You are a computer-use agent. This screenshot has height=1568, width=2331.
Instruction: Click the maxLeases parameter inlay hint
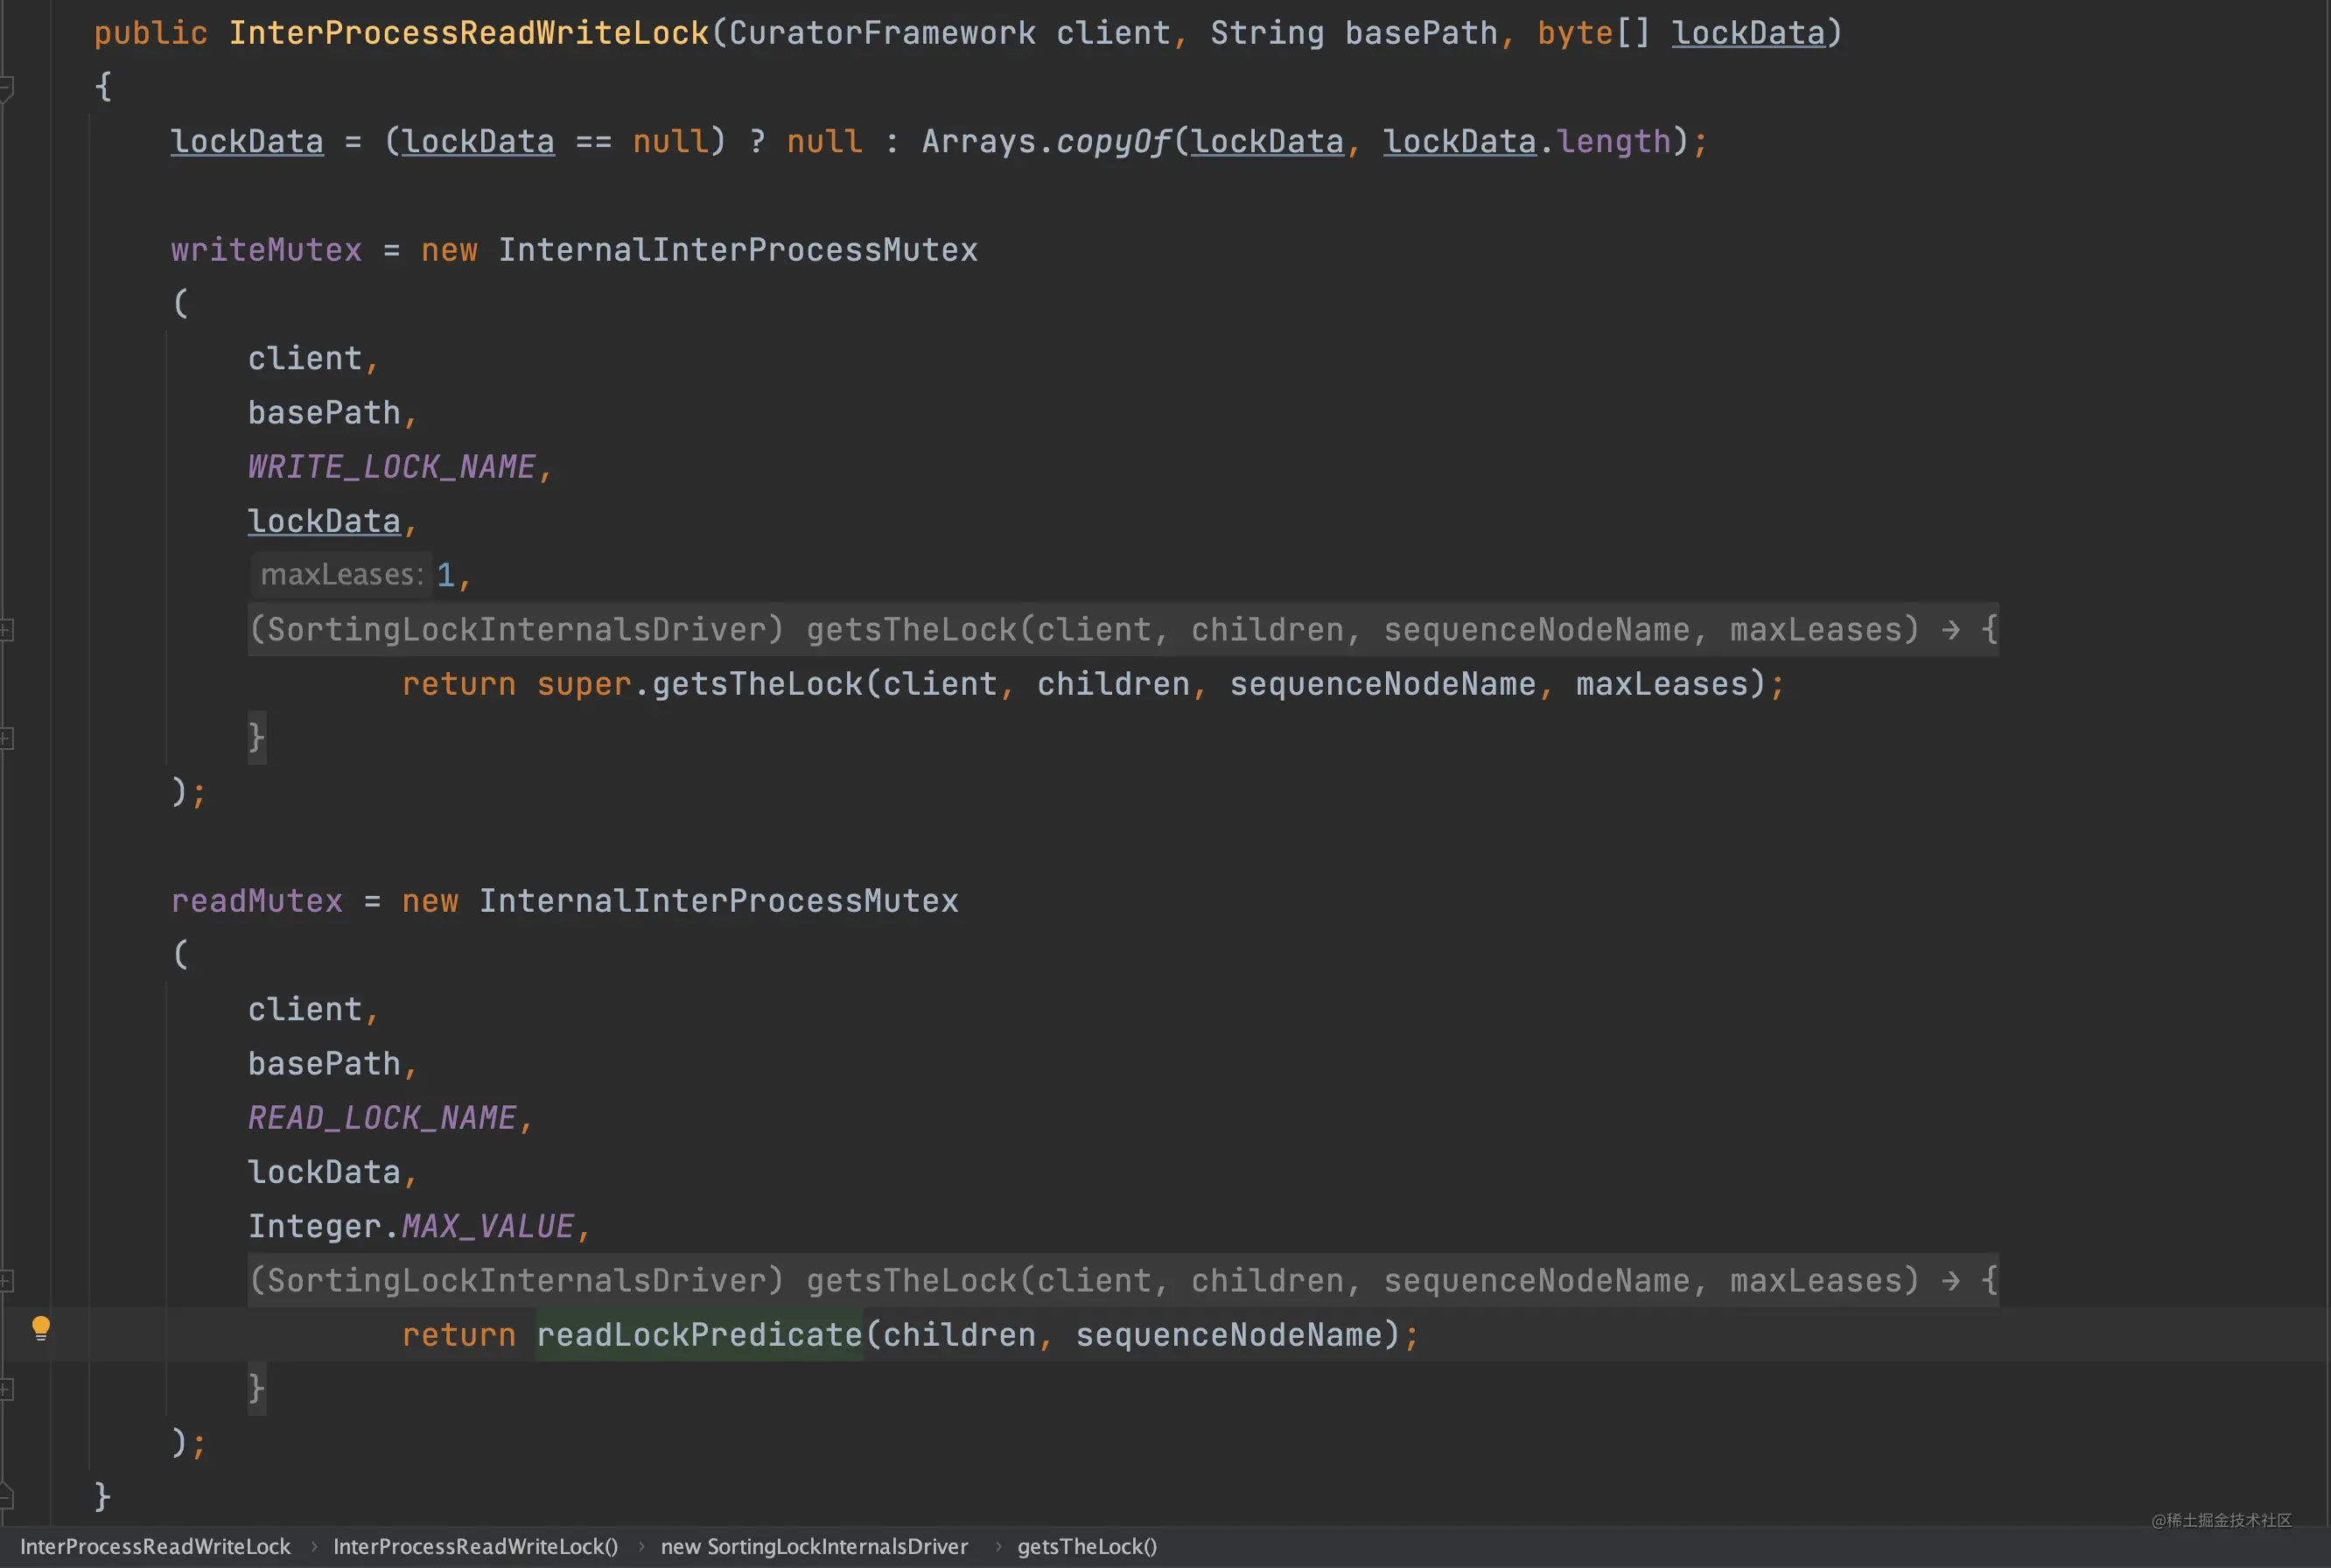tap(341, 575)
